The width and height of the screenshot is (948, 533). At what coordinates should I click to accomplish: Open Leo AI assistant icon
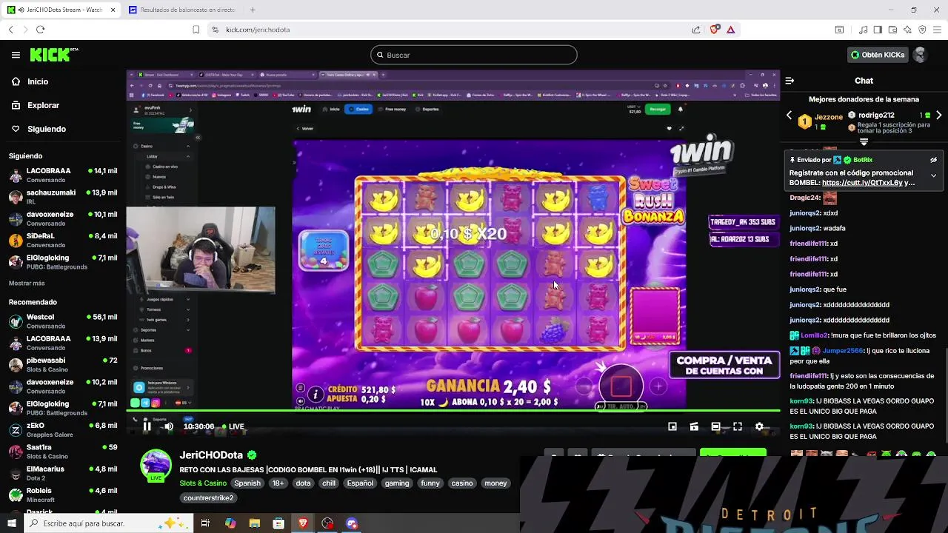click(x=907, y=30)
